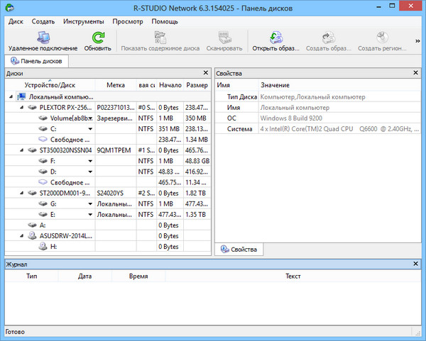
Task: Collapse the PLEXTOR PX-256 disk node
Action: click(22, 108)
